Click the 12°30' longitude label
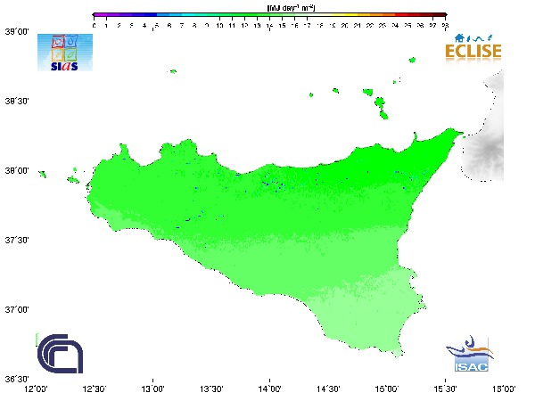This screenshot has width=535, height=401. [x=95, y=389]
